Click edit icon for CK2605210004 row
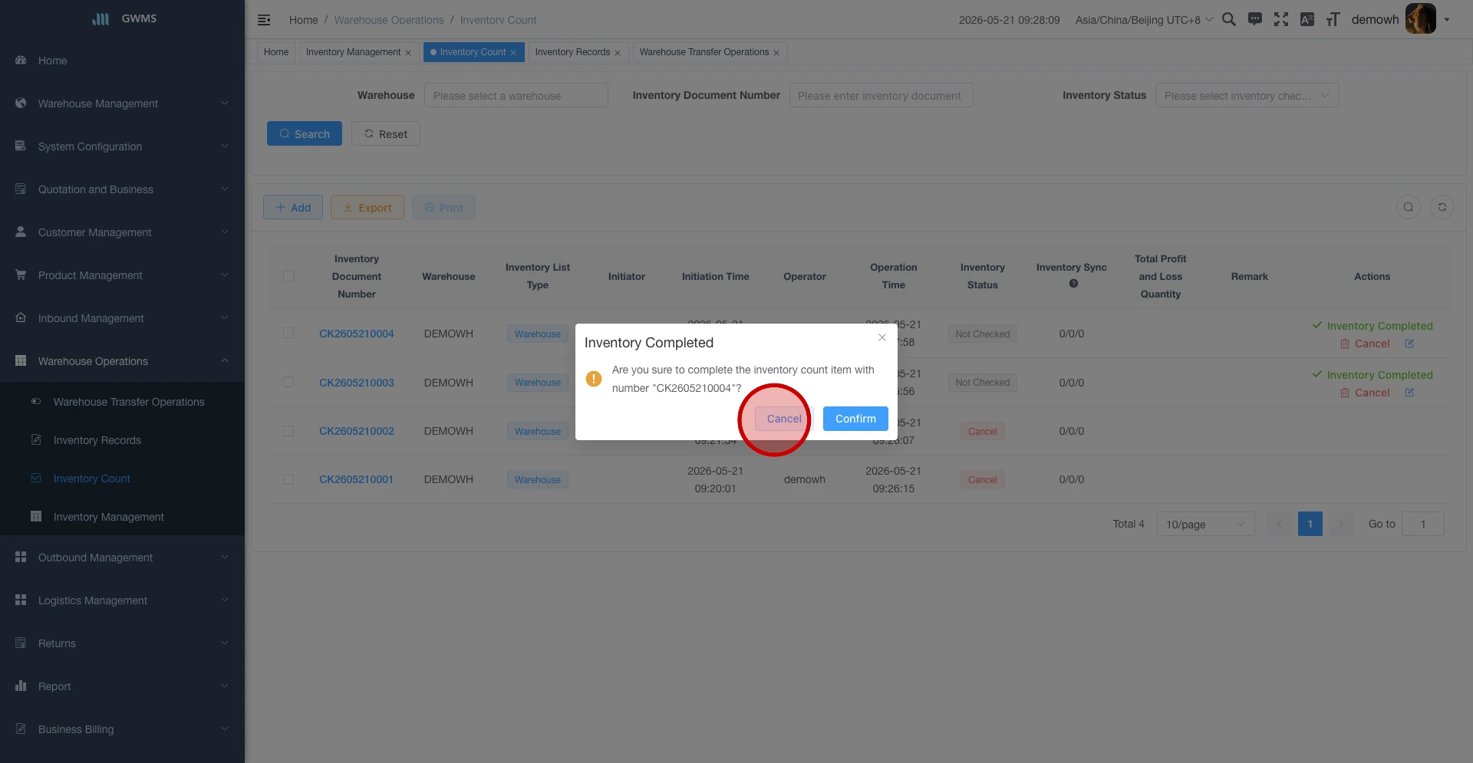This screenshot has width=1473, height=763. (1409, 344)
